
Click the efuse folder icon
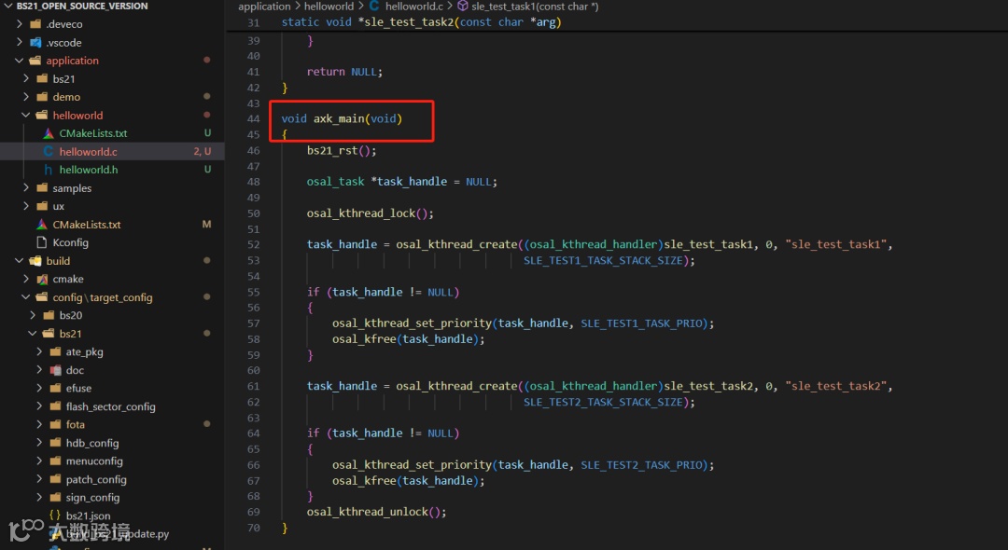55,388
